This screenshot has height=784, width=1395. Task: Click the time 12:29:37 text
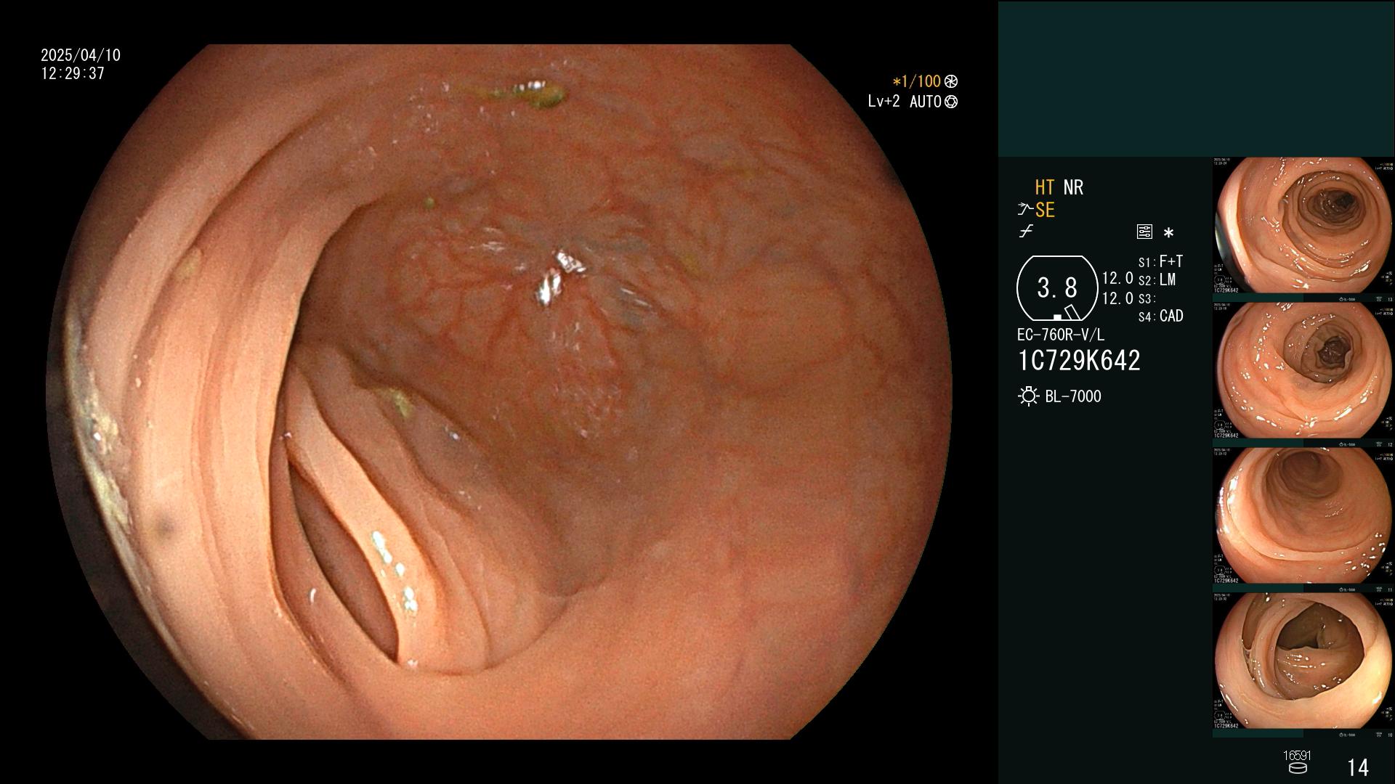coord(73,73)
